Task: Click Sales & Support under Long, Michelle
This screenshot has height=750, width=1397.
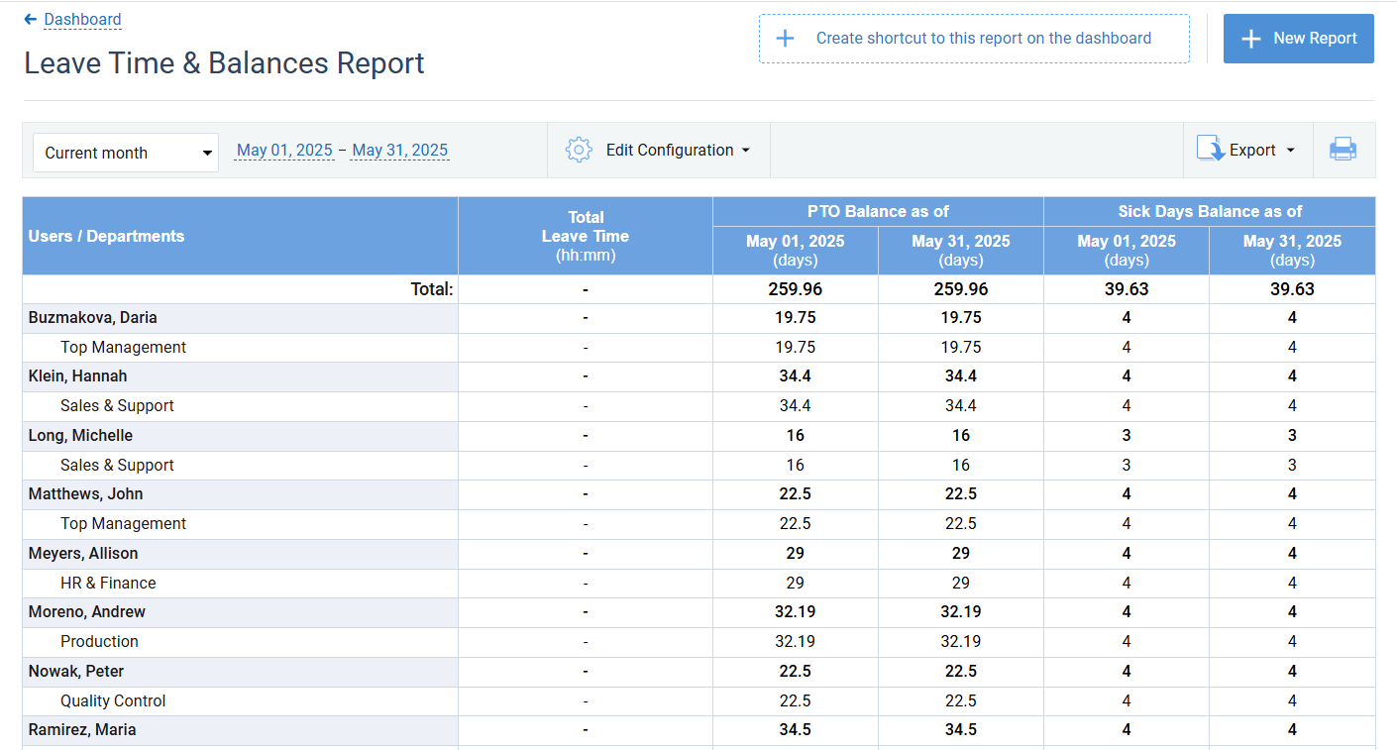Action: click(117, 466)
